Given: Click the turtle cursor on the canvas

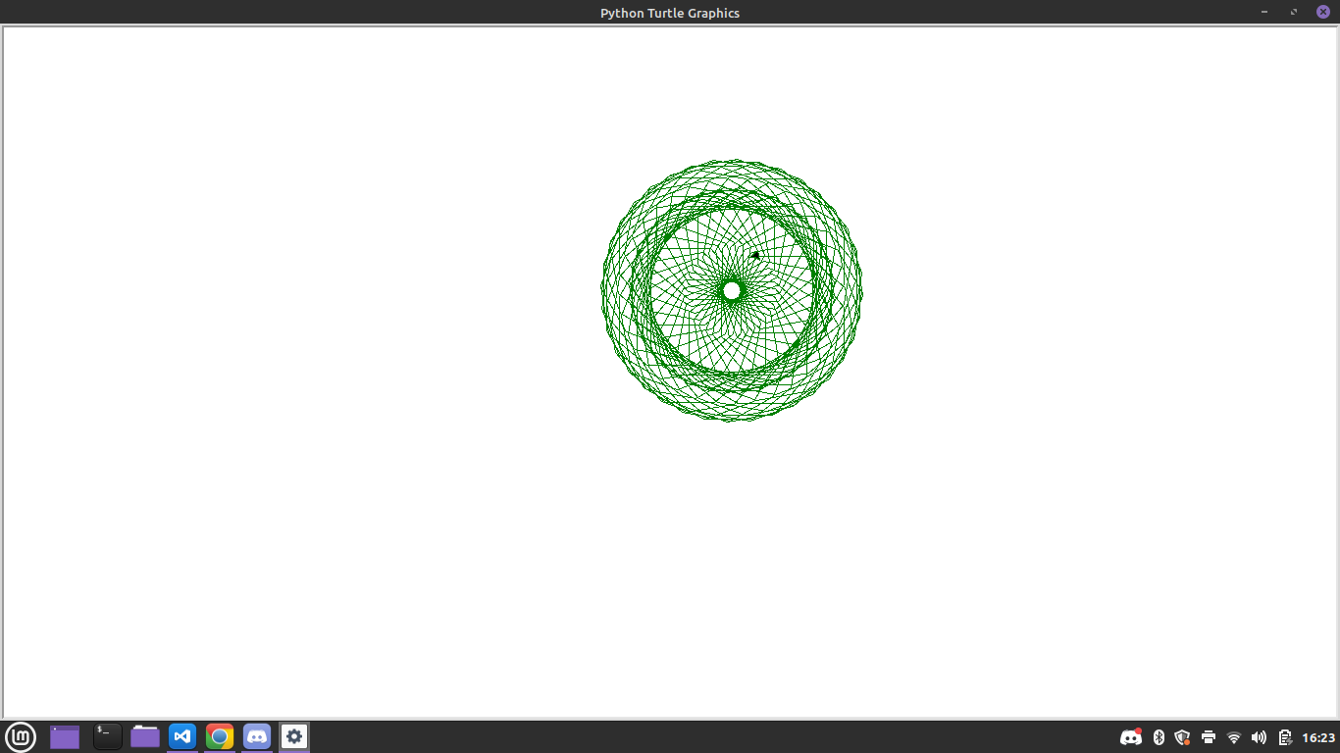Looking at the screenshot, I should [x=755, y=255].
